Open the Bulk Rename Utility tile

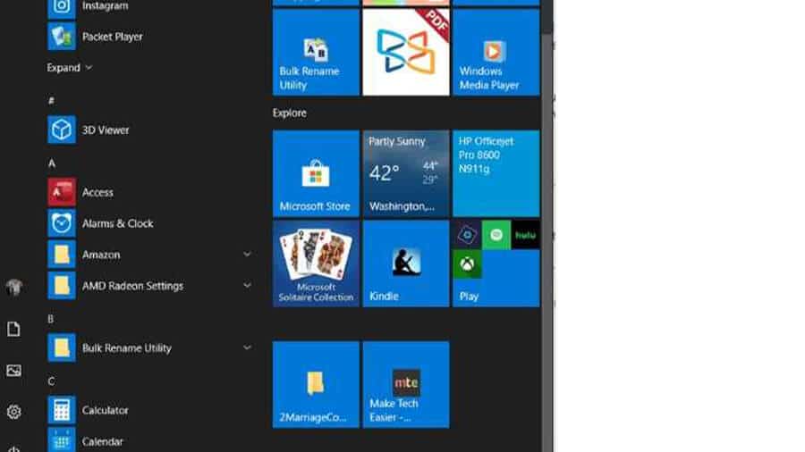(316, 53)
